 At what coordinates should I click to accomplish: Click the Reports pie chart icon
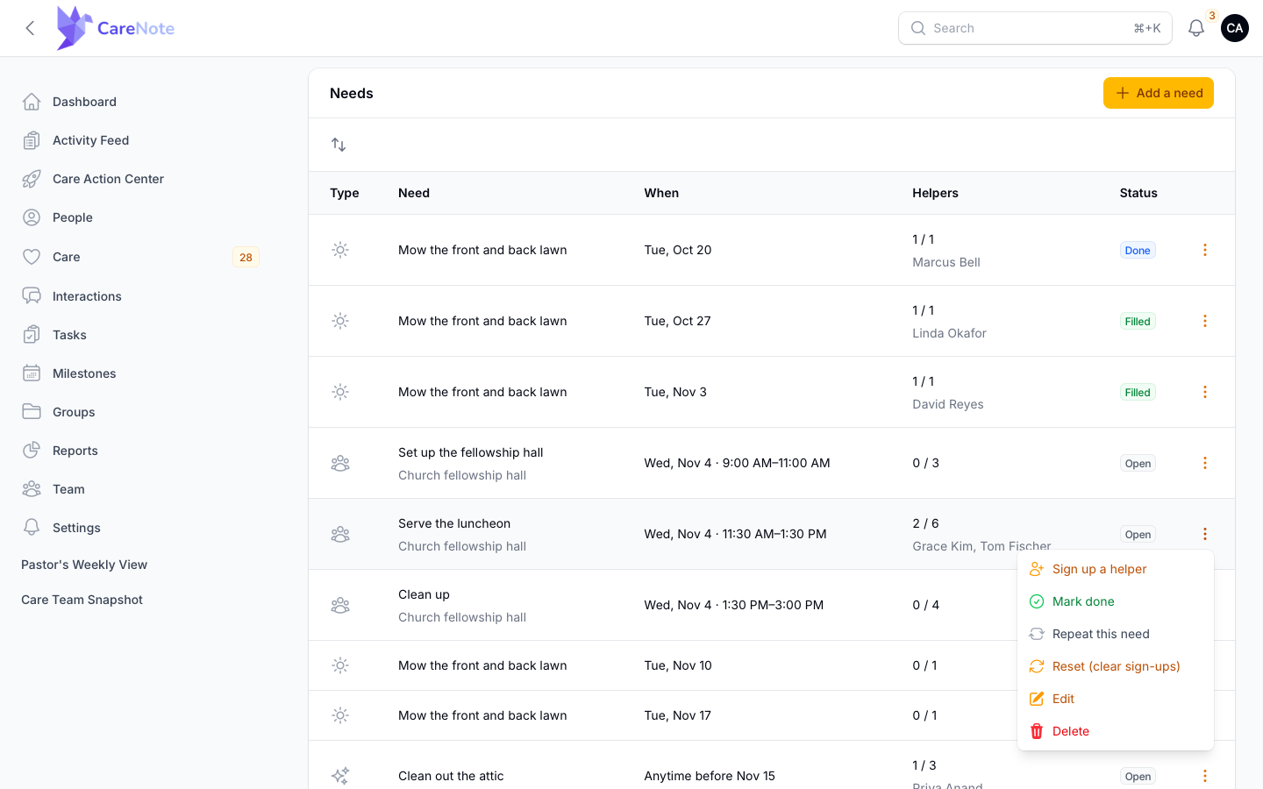tap(32, 451)
